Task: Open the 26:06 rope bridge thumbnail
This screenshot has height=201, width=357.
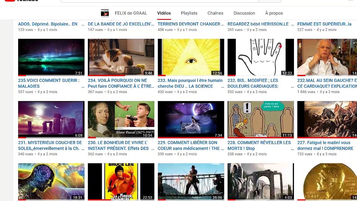Action: click(x=191, y=182)
